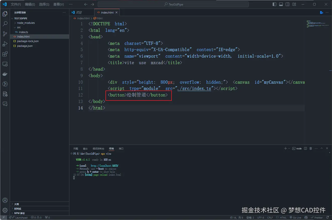
Task: Switch to Debug Console panel tab
Action: (x=98, y=148)
